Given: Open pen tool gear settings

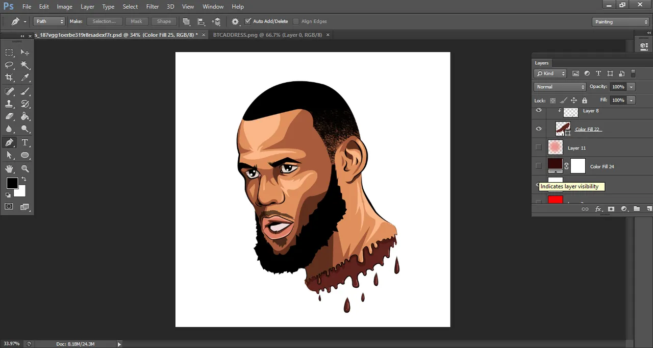Looking at the screenshot, I should (x=235, y=21).
